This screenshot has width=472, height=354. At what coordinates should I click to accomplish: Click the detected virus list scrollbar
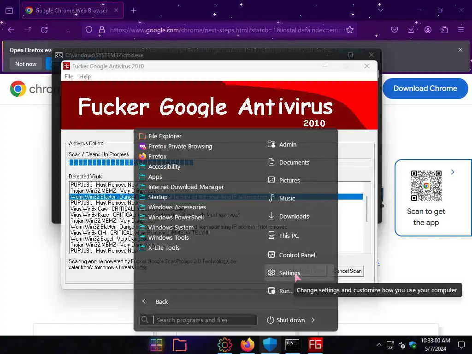click(366, 209)
